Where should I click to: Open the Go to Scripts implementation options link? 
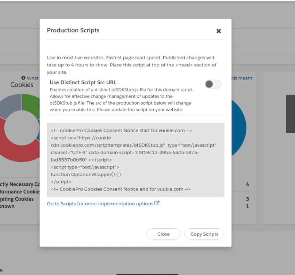(x=103, y=204)
